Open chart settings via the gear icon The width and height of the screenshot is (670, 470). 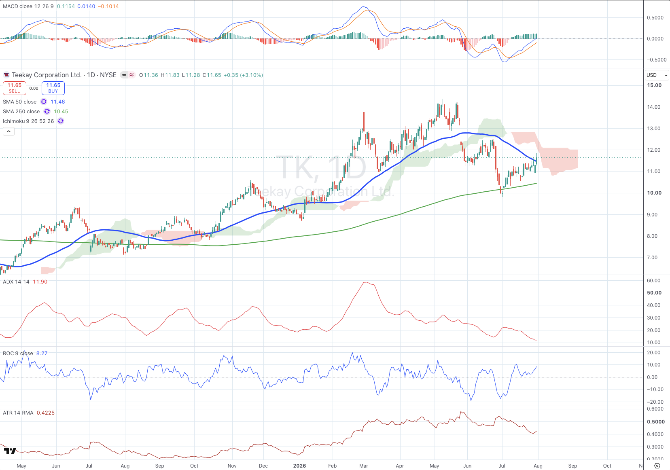(657, 466)
